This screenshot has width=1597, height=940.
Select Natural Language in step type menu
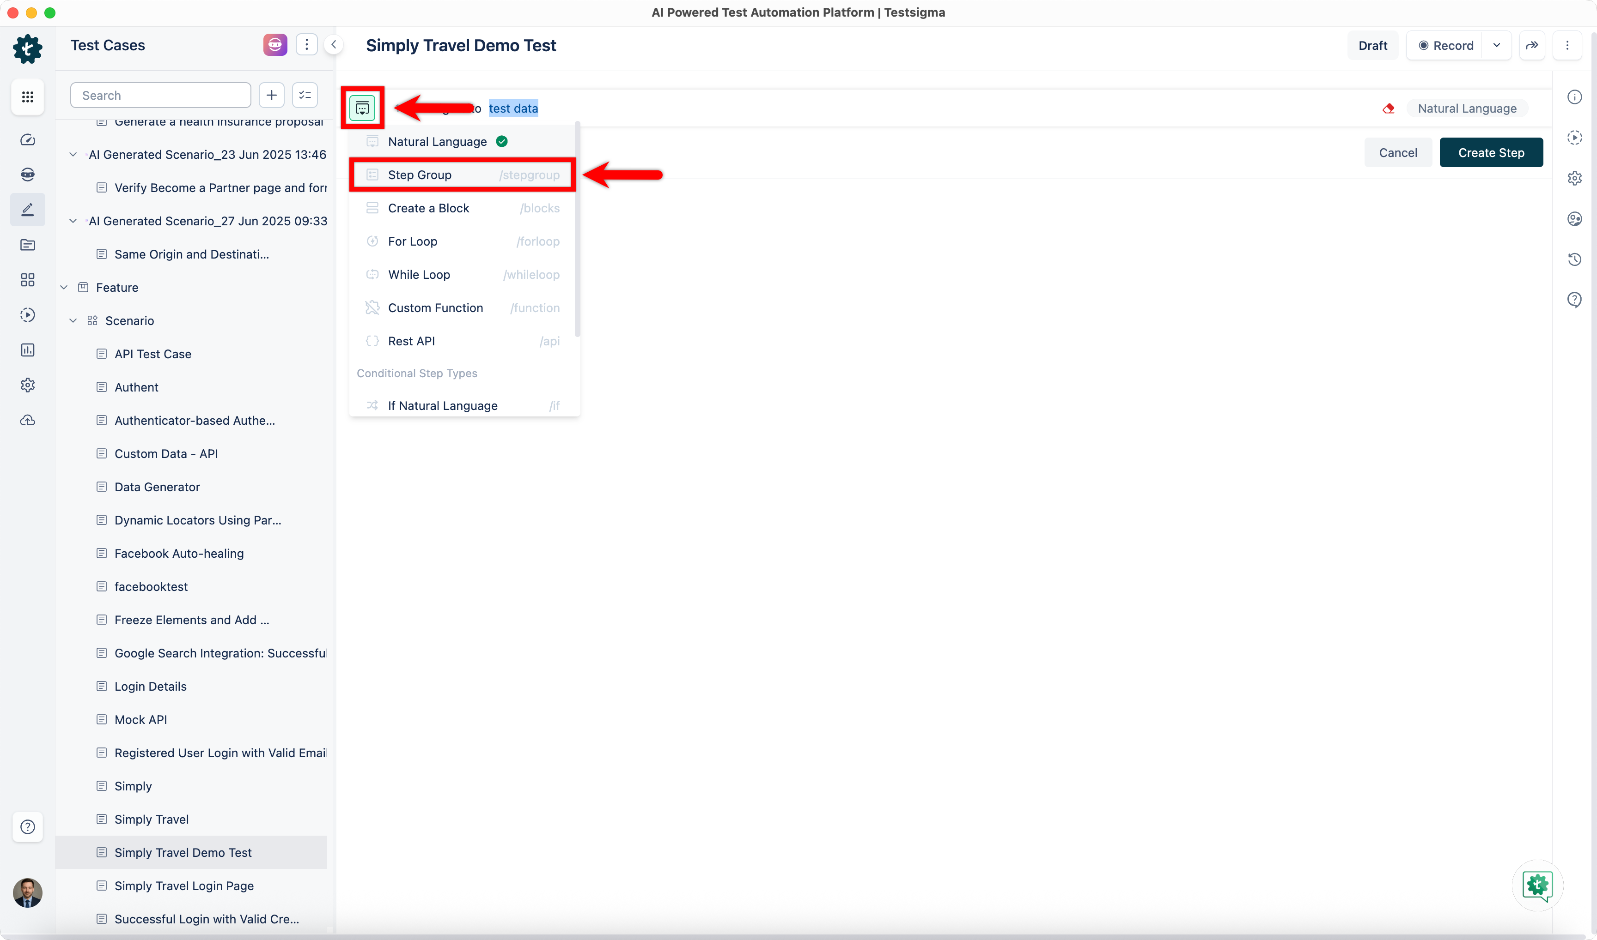[x=463, y=141]
